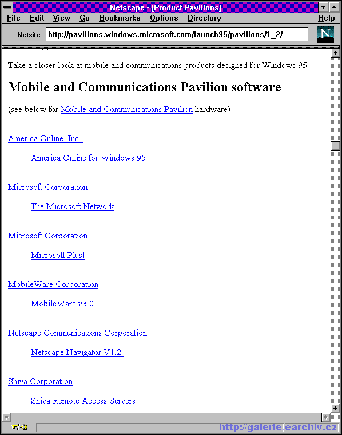The width and height of the screenshot is (342, 435).
Task: Click the Netscape N logo icon
Action: [325, 34]
